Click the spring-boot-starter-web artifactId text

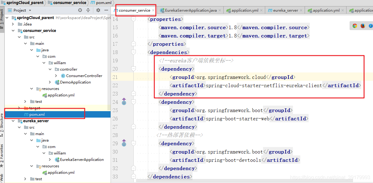[x=238, y=119]
